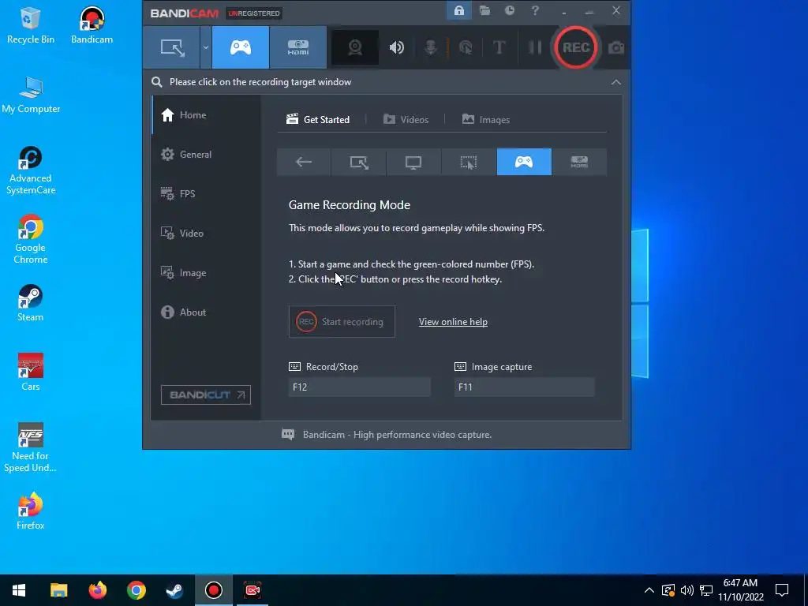Select Need for Speed desktop shortcut

[x=31, y=448]
